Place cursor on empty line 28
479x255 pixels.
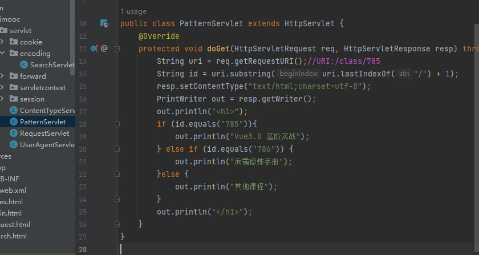228,249
